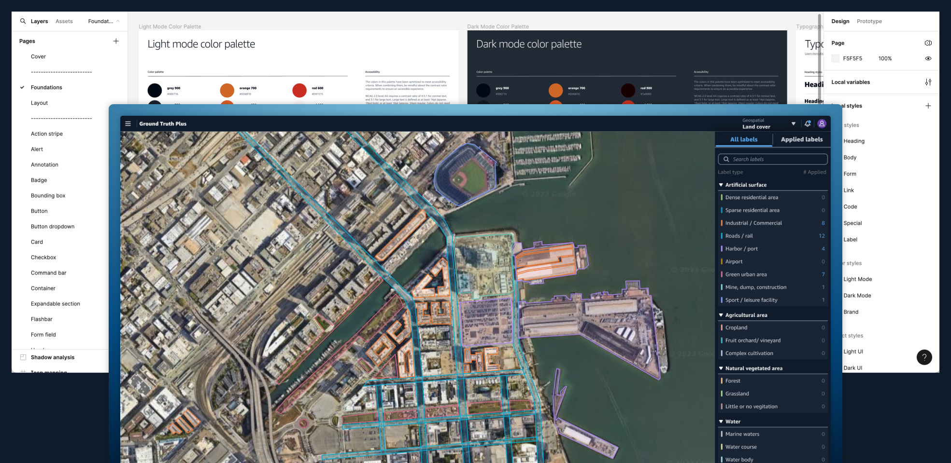The width and height of the screenshot is (951, 463).
Task: Open the Prototype tab
Action: [x=869, y=21]
